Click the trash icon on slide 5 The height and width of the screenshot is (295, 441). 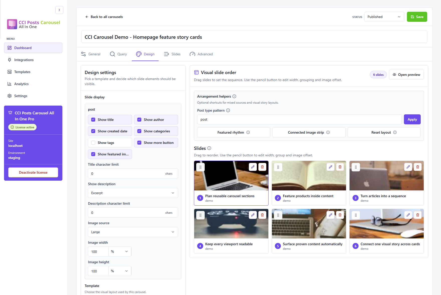click(340, 215)
